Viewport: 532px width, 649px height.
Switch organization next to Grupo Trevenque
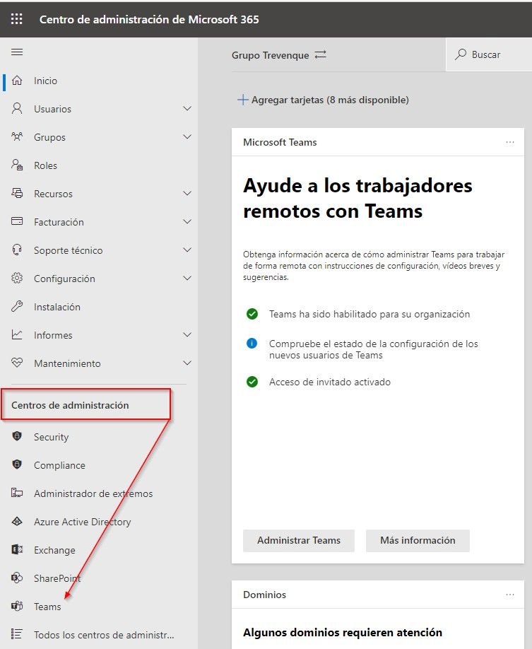coord(321,55)
